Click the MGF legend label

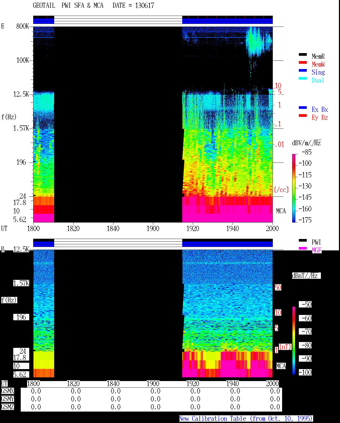pyautogui.click(x=317, y=250)
